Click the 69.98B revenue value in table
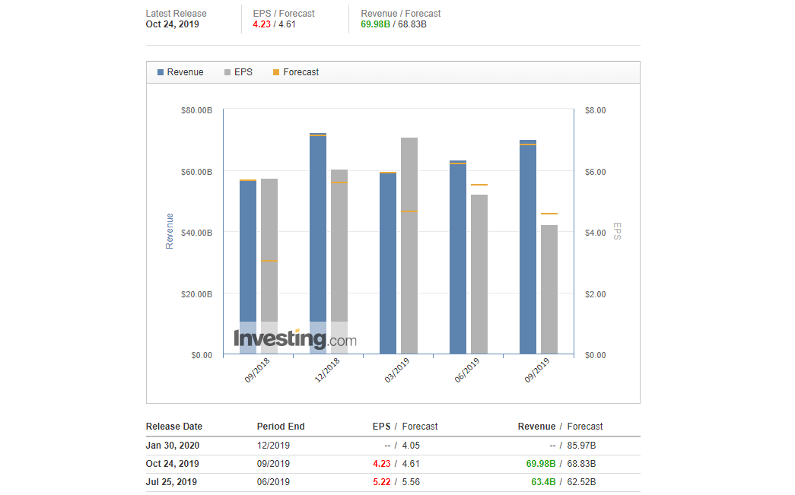795x495 pixels. pos(541,464)
